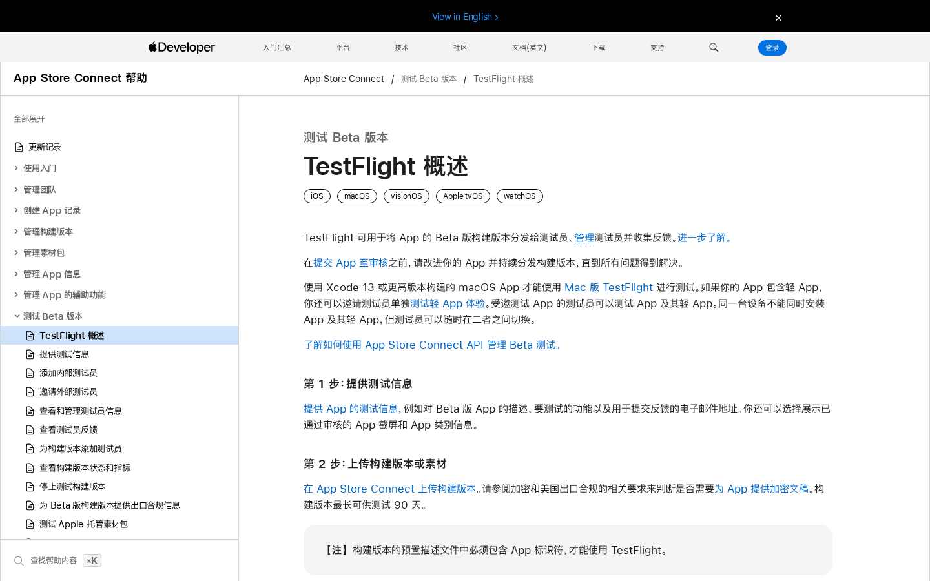
Task: Select the iOS platform tag
Action: coord(317,196)
